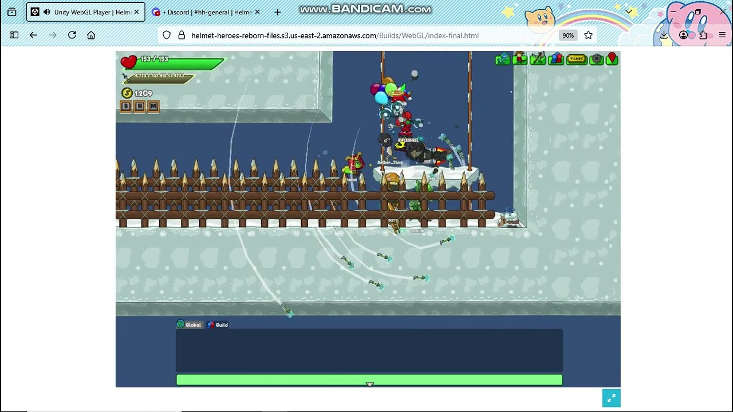
Task: Go back to the previous page
Action: point(33,35)
